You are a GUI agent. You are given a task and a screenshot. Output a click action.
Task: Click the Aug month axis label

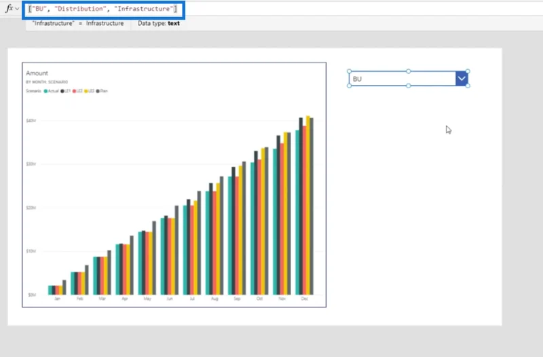coord(214,299)
